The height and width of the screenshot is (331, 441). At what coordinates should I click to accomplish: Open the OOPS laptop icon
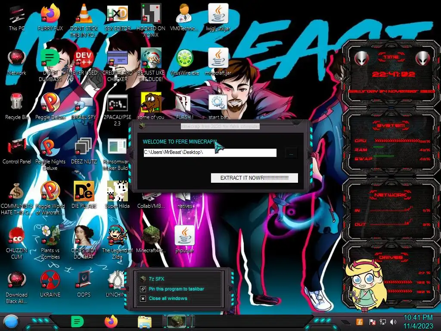pyautogui.click(x=84, y=284)
